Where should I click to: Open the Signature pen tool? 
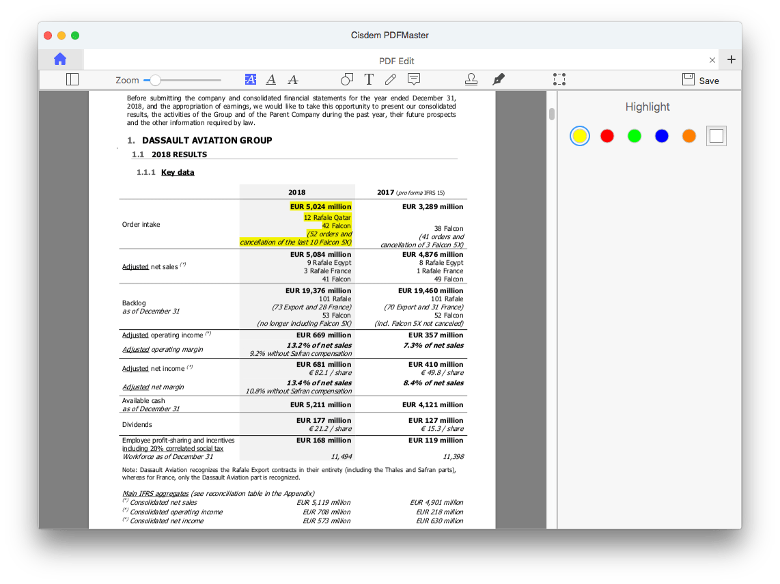pyautogui.click(x=499, y=80)
